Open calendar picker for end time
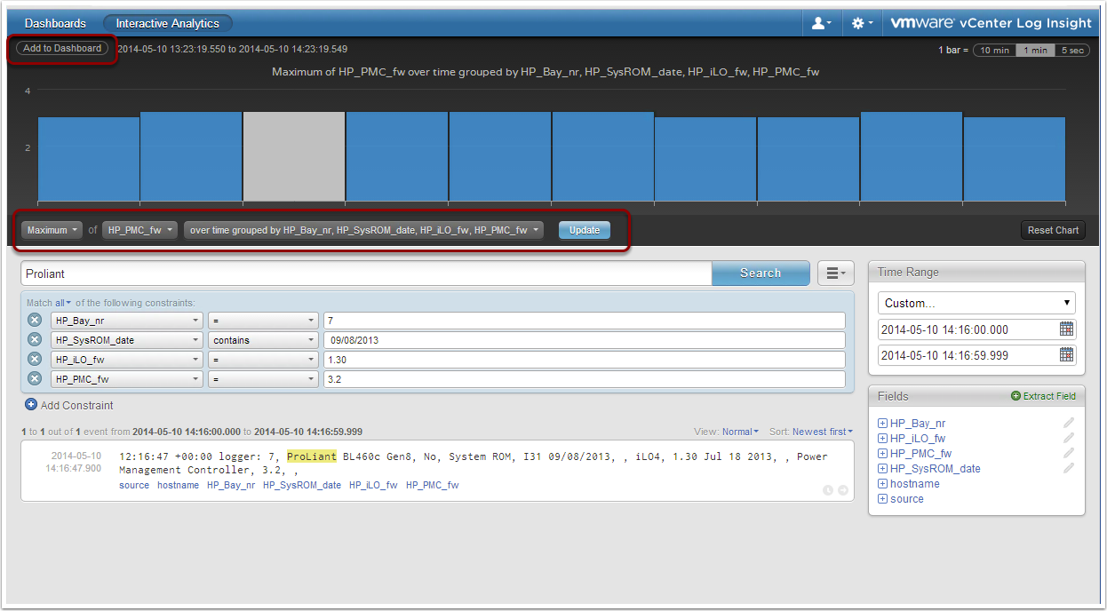This screenshot has height=611, width=1107. click(x=1066, y=355)
